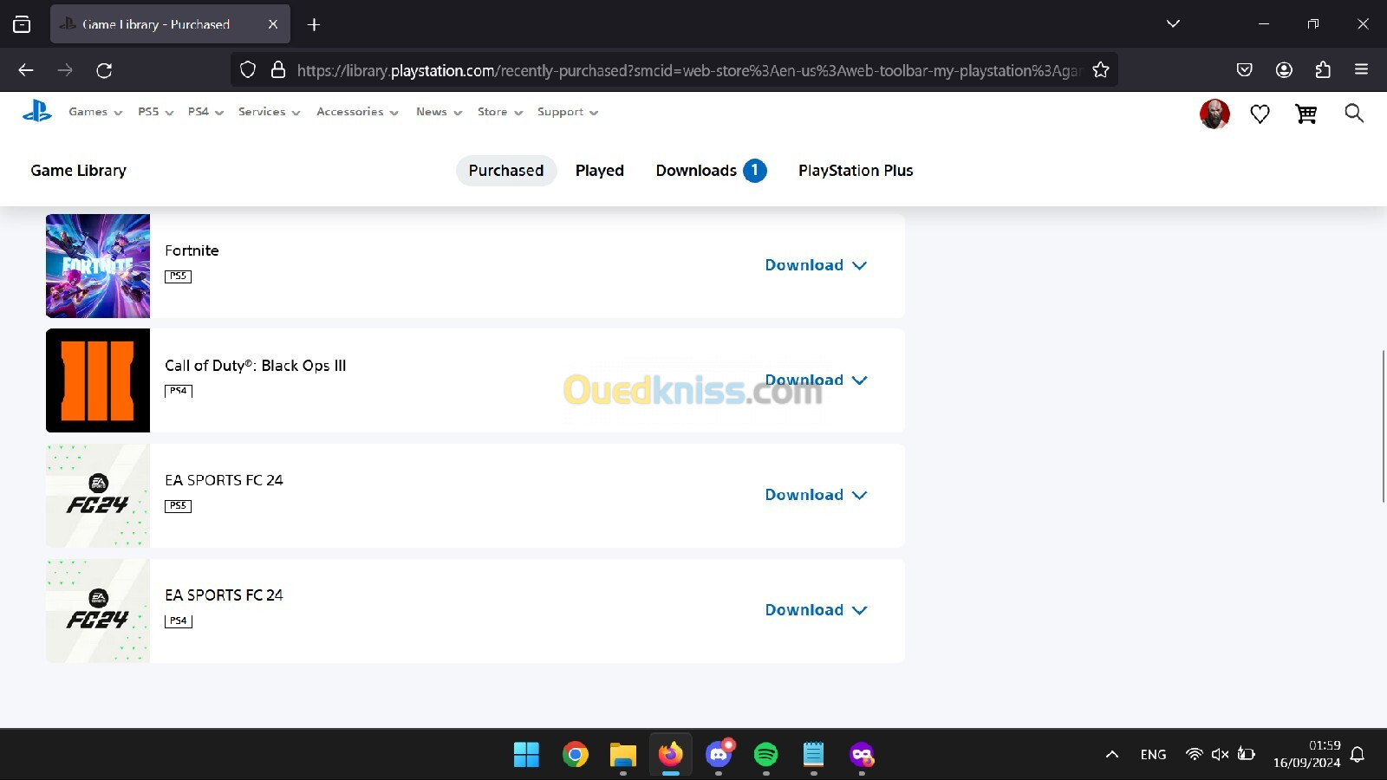Click the Call of Duty: Black Ops III title
Image resolution: width=1387 pixels, height=780 pixels.
[x=256, y=366]
